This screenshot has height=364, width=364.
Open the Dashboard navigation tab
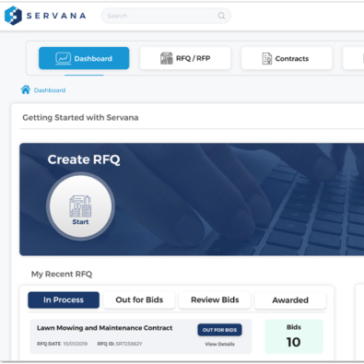click(84, 58)
